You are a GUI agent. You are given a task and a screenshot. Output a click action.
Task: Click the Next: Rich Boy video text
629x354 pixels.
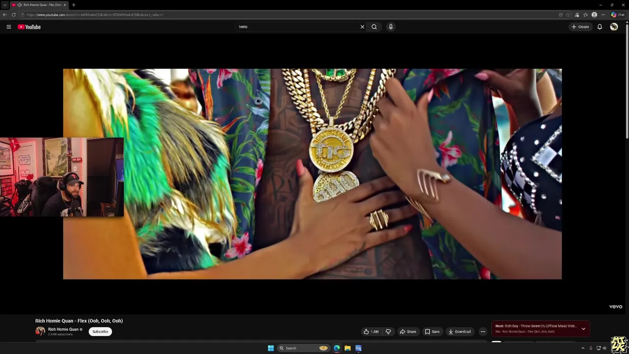[x=536, y=326]
